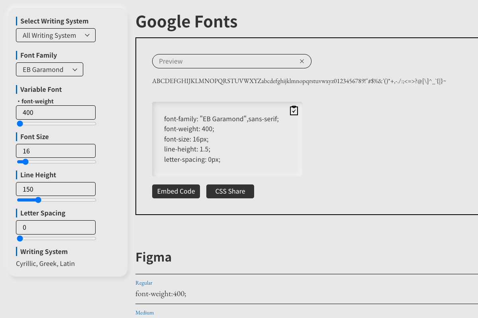Click the Figma heading

pyautogui.click(x=153, y=257)
